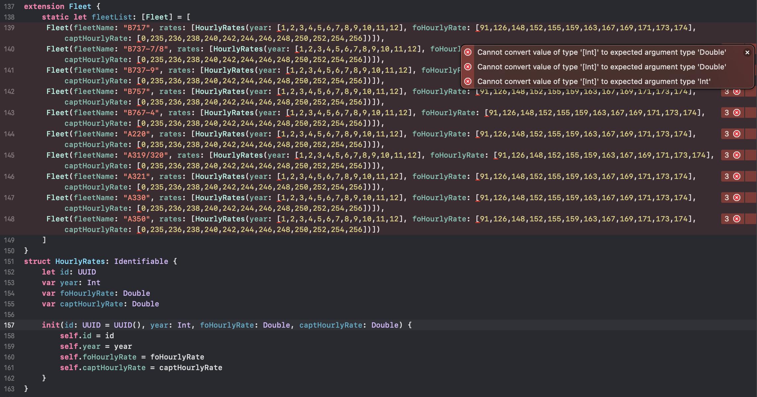Viewport: 757px width, 397px height.
Task: Click 'UUID()' default value in init
Action: (x=127, y=325)
